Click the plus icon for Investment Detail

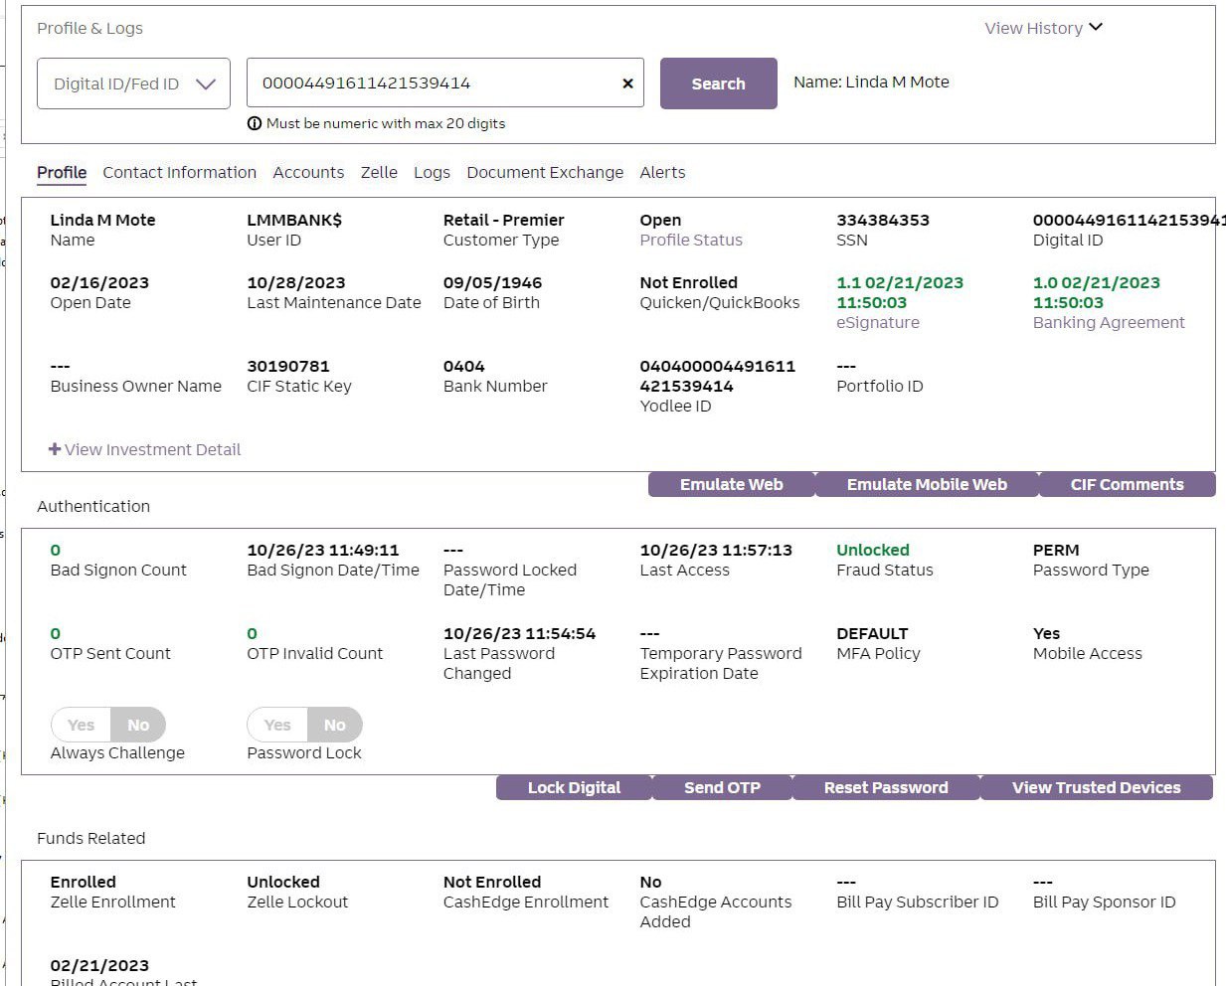click(x=55, y=449)
